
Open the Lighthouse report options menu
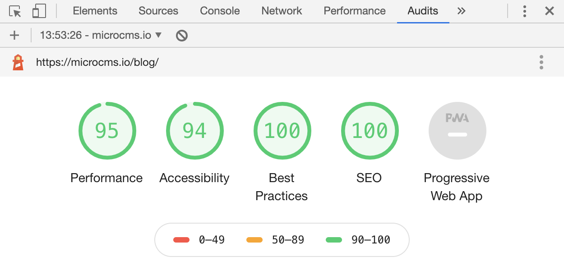pos(541,62)
